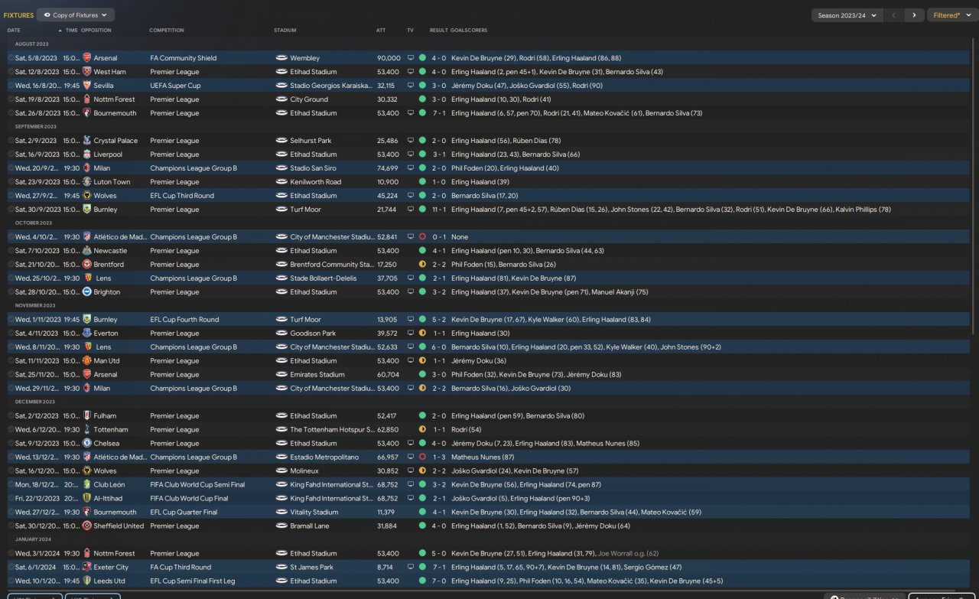Image resolution: width=979 pixels, height=599 pixels.
Task: Select the Al-Ittihad club badge
Action: pos(86,499)
